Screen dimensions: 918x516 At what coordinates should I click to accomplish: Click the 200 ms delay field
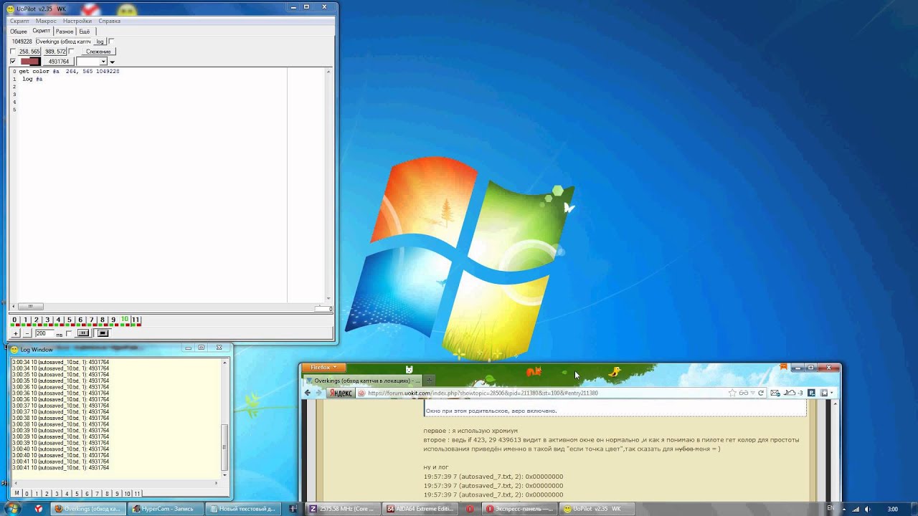pos(44,333)
